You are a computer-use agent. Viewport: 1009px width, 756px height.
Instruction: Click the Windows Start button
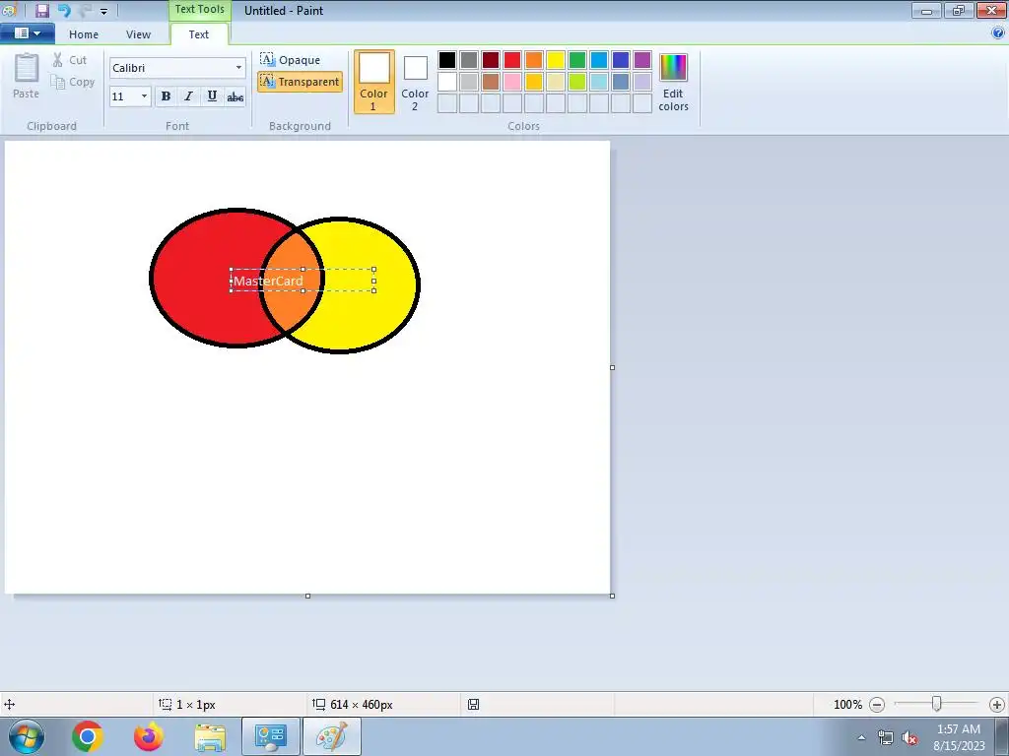pyautogui.click(x=26, y=736)
